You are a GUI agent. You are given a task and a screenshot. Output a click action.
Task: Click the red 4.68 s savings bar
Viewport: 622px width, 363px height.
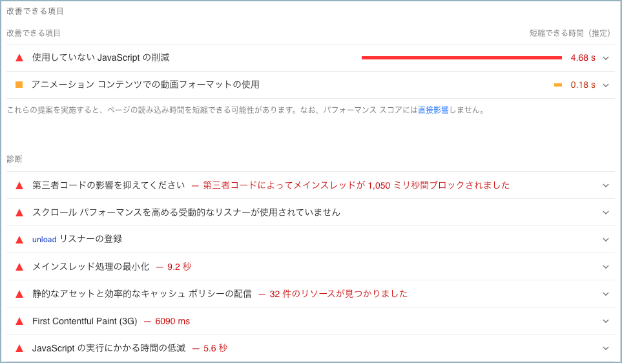(461, 57)
